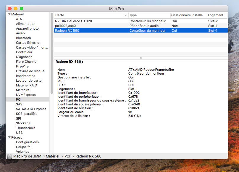Minimize the Mac Pro window
239x172 pixels.
[16, 9]
